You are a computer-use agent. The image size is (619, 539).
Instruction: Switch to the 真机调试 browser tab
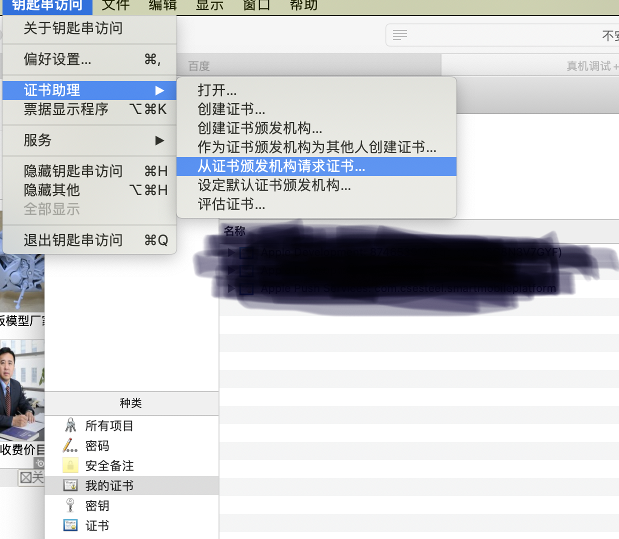tap(530, 65)
